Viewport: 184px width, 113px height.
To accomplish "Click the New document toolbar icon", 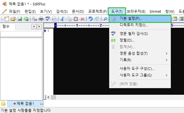I will pos(6,19).
